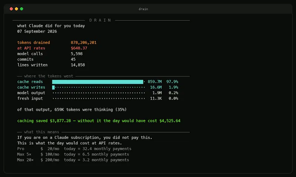Click the 'at API rates' label
The height and width of the screenshot is (177, 296).
coord(31,48)
